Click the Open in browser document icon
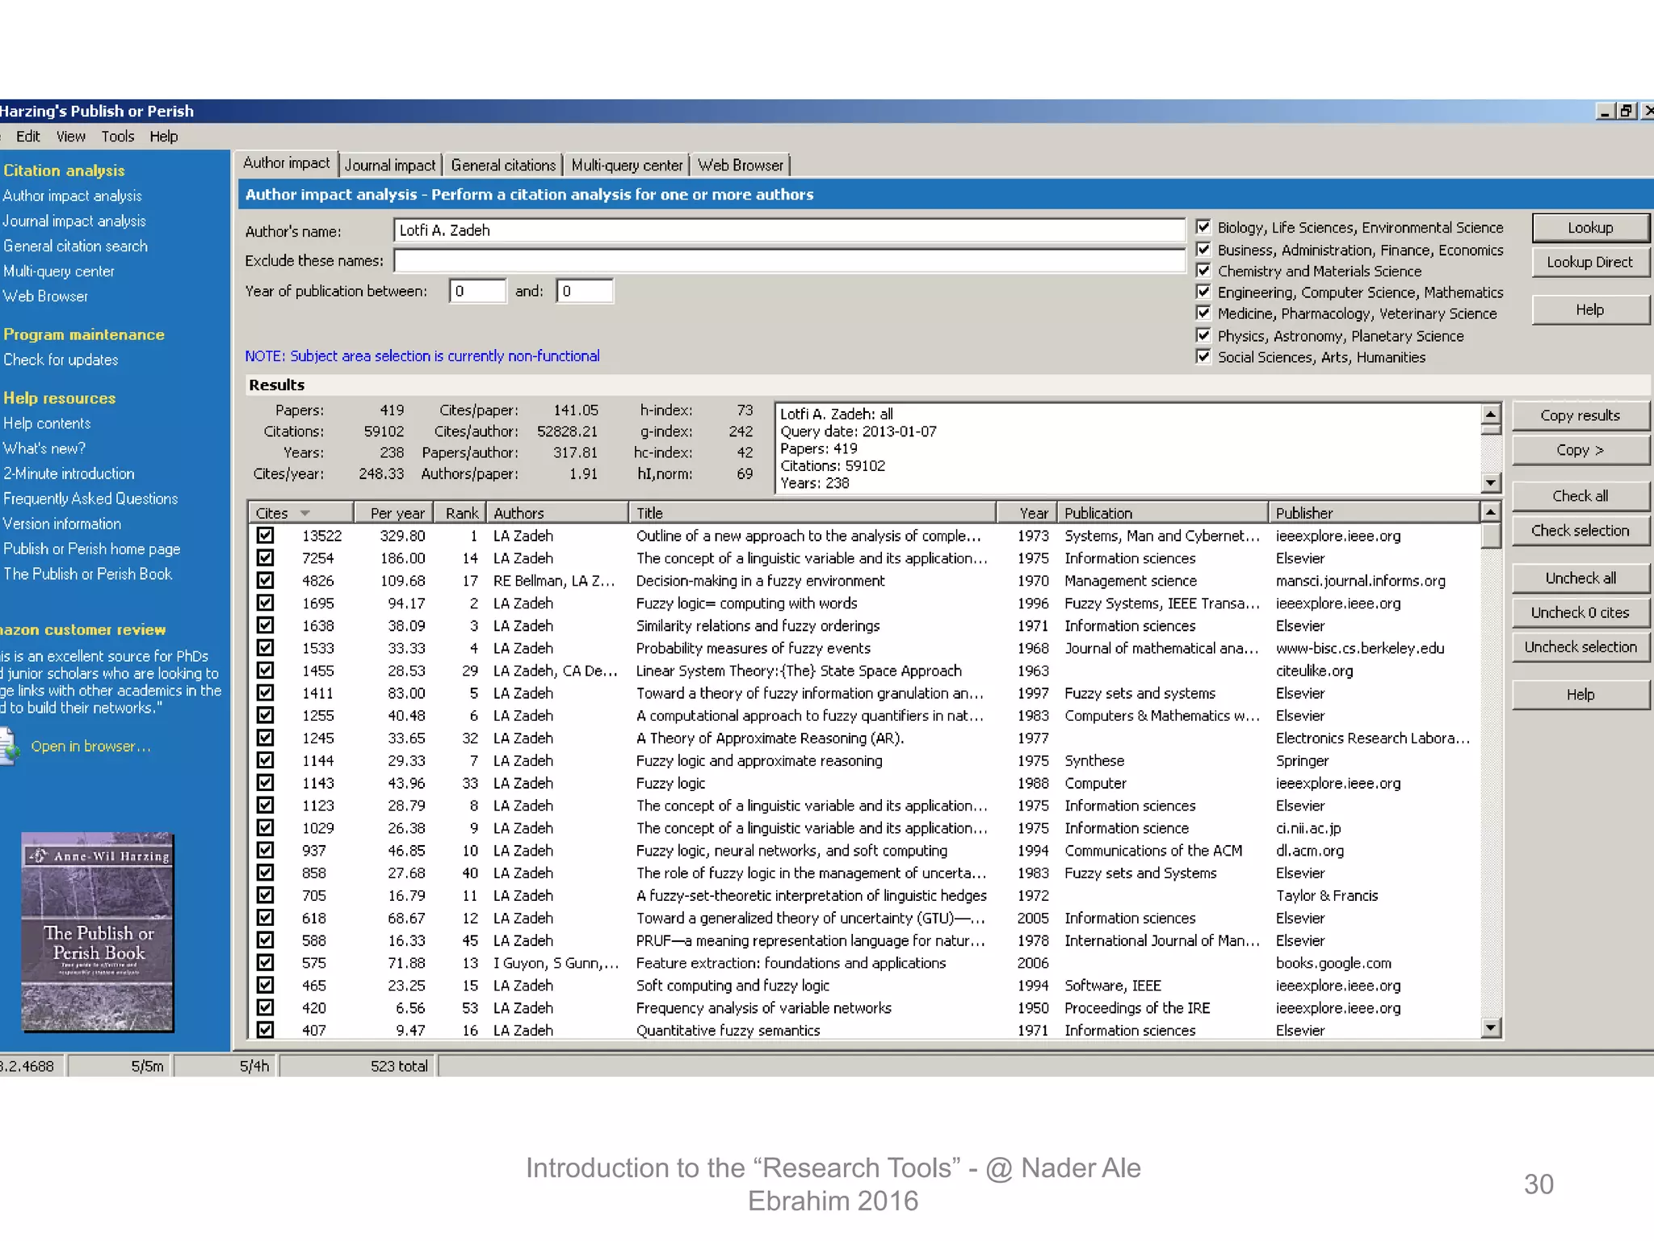 [x=8, y=746]
